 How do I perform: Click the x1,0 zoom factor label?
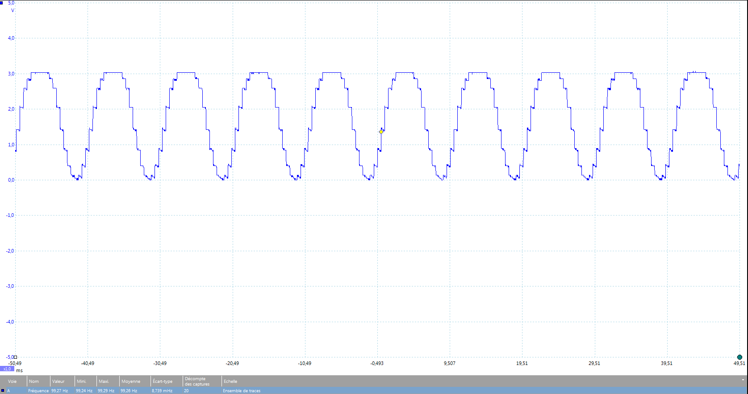pyautogui.click(x=7, y=369)
